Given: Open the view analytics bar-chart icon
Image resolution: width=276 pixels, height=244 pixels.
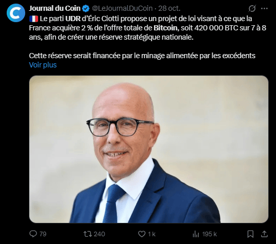Looking at the screenshot, I should [x=196, y=234].
